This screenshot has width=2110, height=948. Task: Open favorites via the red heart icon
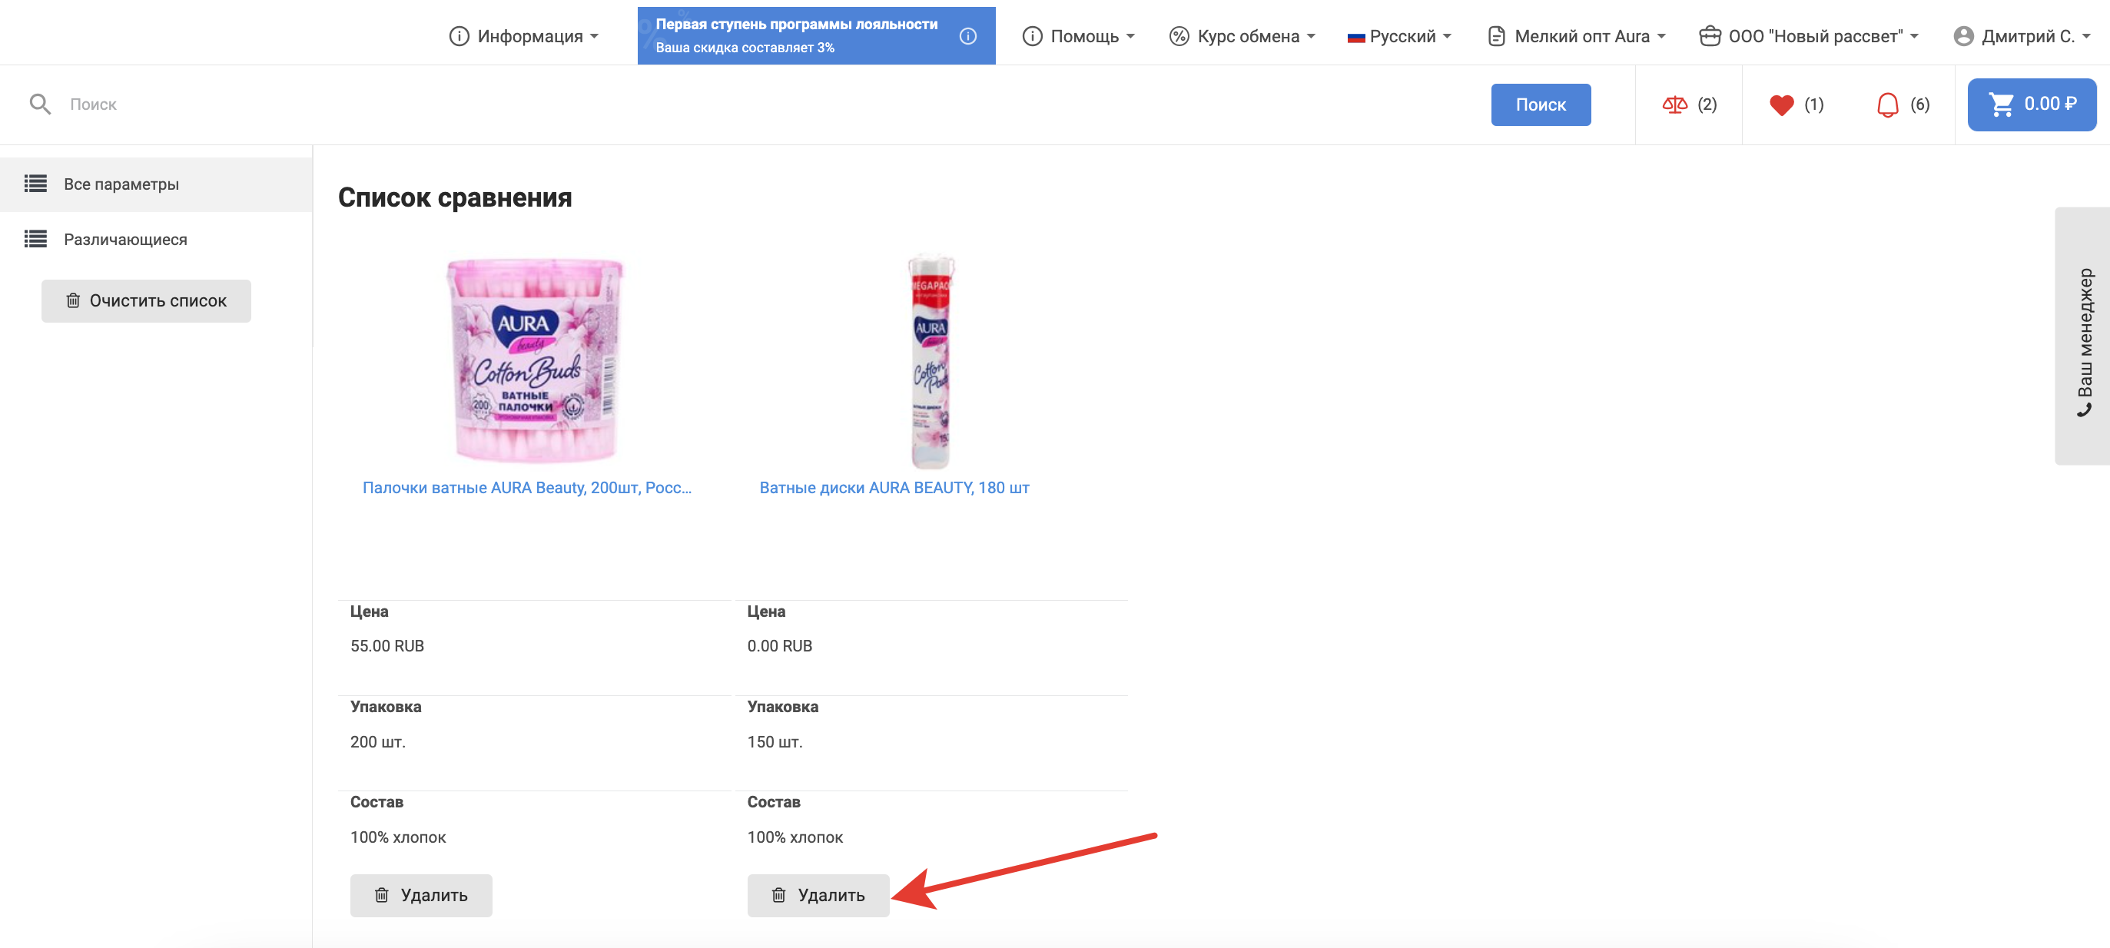(x=1780, y=104)
